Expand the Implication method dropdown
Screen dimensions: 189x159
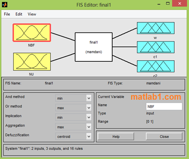pos(73,117)
